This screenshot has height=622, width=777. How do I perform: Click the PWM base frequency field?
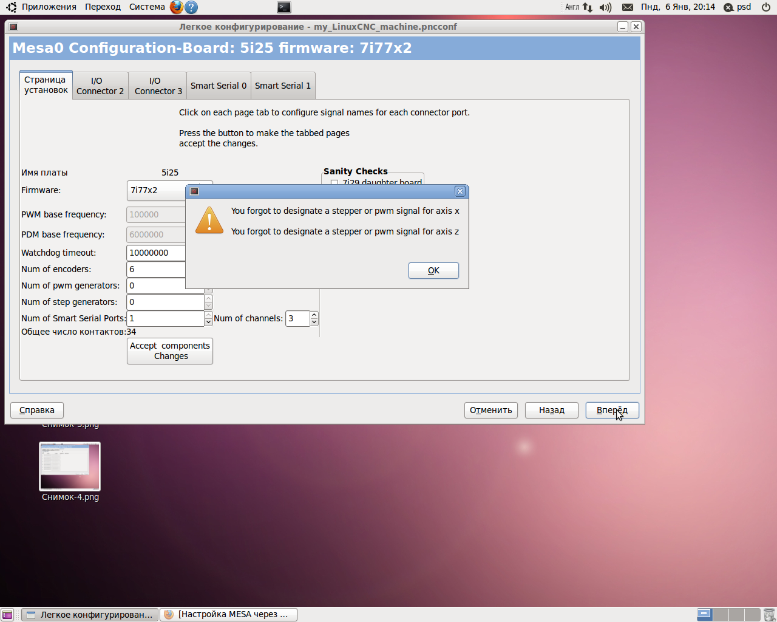pos(156,214)
